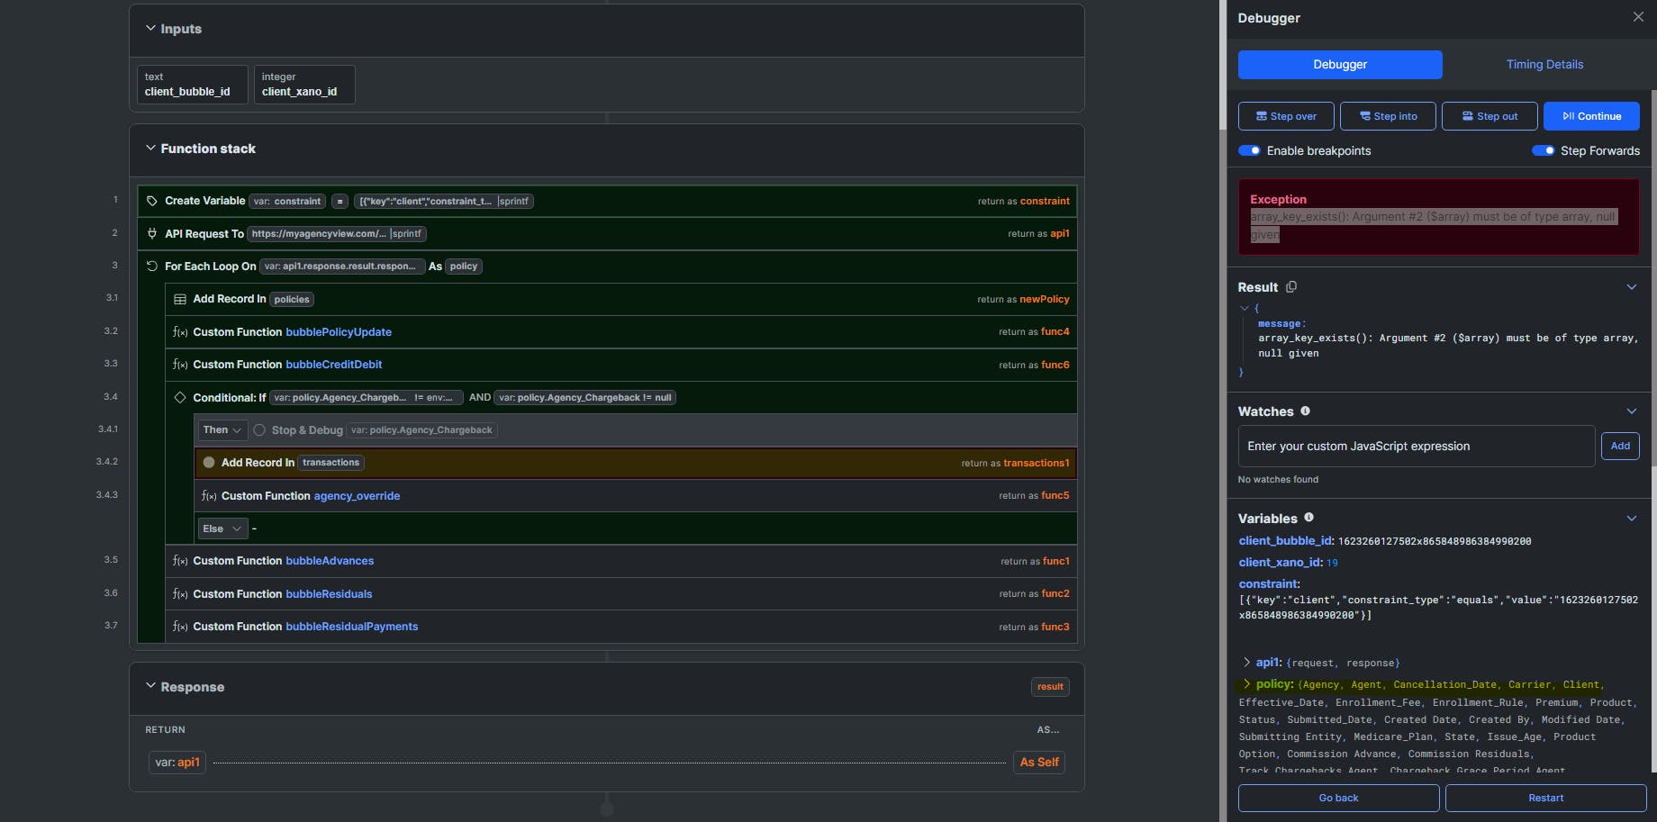This screenshot has width=1657, height=822.
Task: Click the function icon beside bubblePolicyUpdate
Action: tap(180, 332)
